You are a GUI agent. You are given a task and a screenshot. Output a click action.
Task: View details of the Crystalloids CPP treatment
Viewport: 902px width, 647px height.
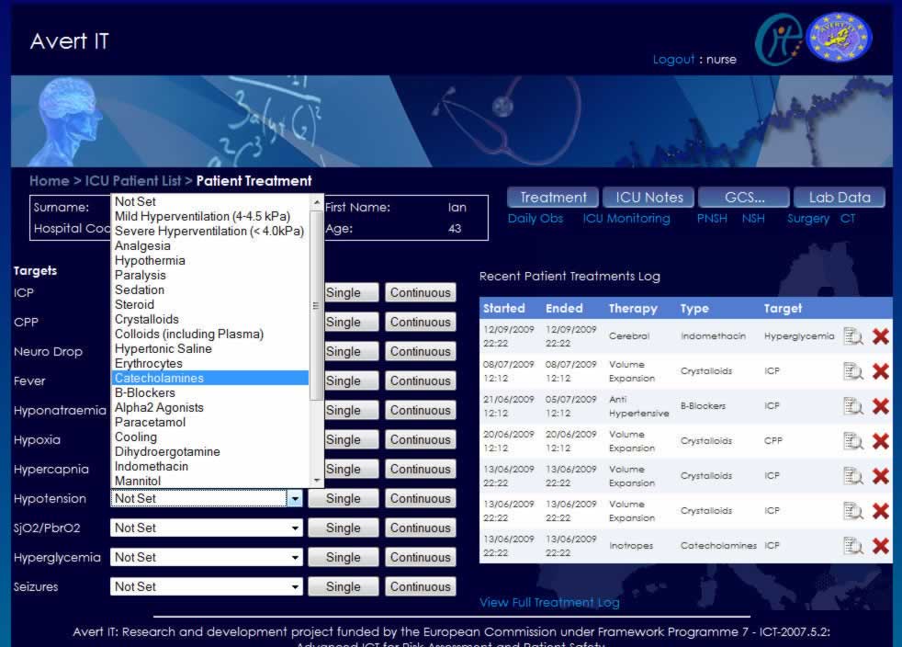pyautogui.click(x=853, y=441)
